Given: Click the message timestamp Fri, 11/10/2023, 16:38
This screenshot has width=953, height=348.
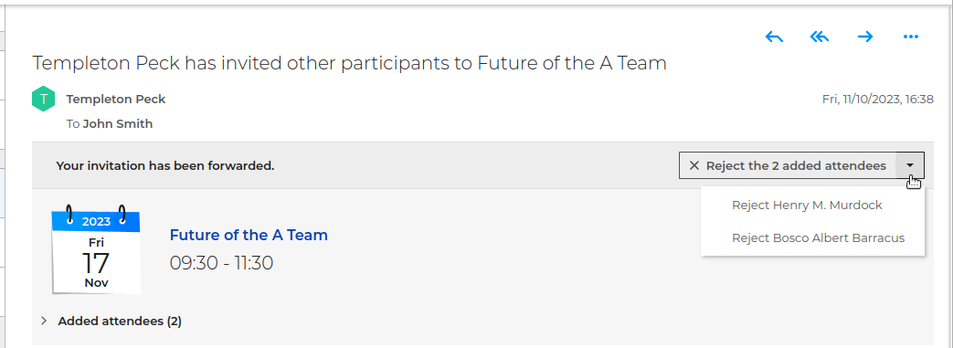Looking at the screenshot, I should coord(878,99).
